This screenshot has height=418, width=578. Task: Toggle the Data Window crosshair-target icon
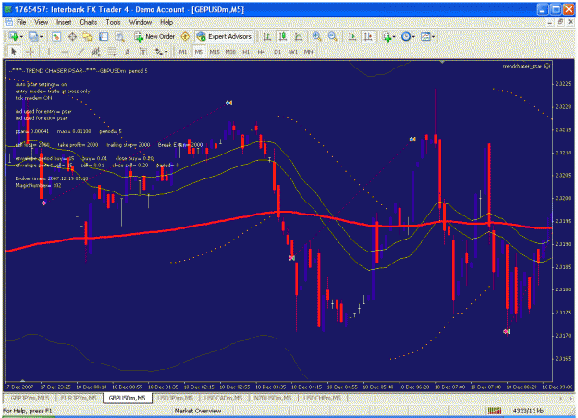click(72, 36)
